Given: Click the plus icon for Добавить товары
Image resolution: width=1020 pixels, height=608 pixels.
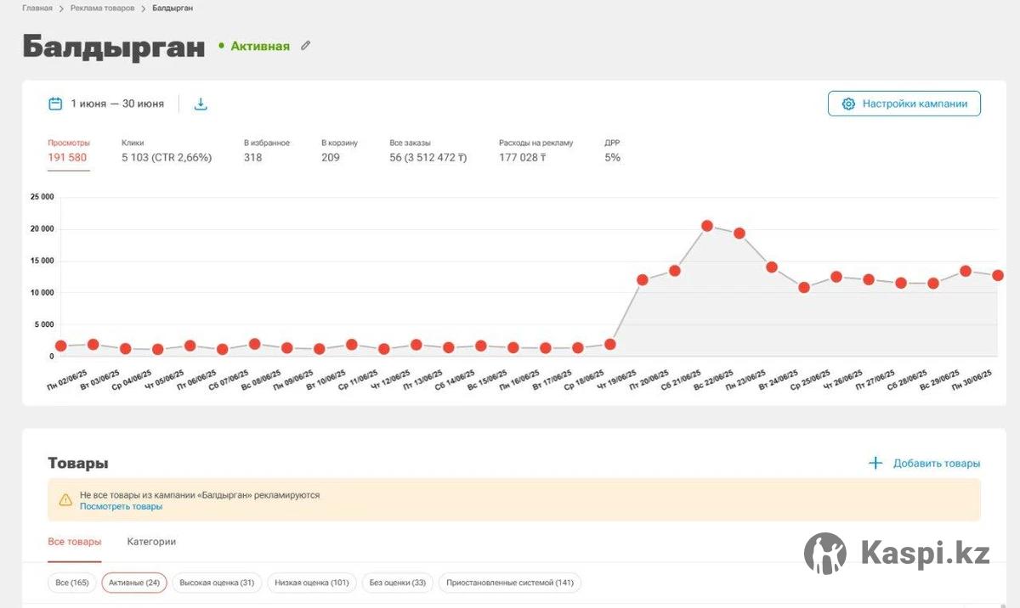Looking at the screenshot, I should click(875, 463).
